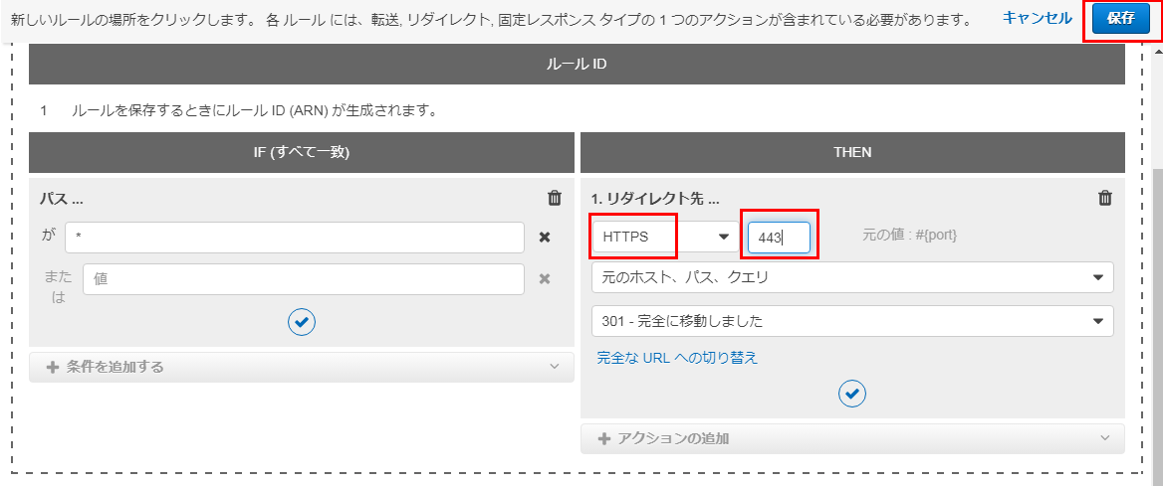Screen dimensions: 1163x486
Task: Expand the 条件を追加する chevron
Action: pos(555,367)
